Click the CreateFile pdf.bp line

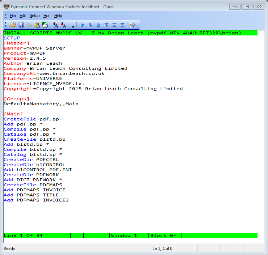coord(31,119)
